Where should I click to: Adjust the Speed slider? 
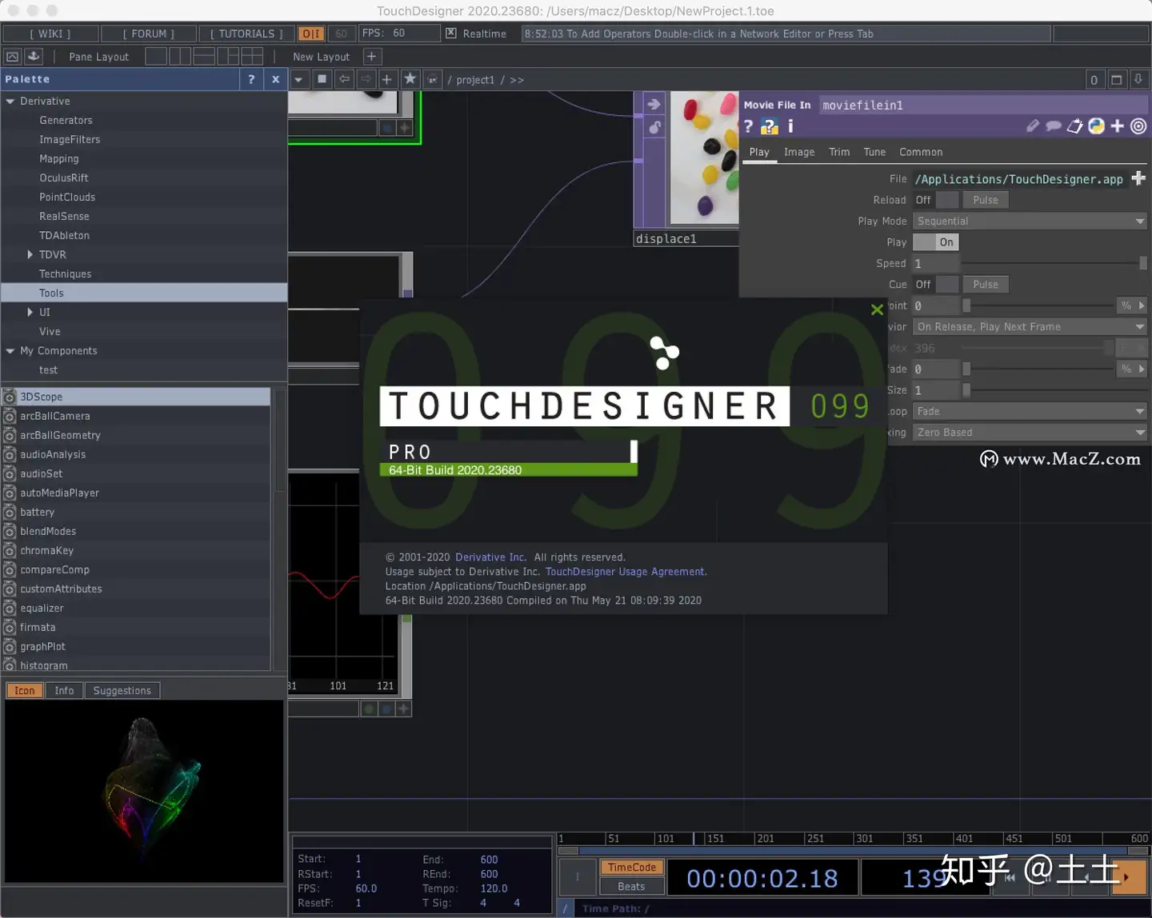point(1054,263)
